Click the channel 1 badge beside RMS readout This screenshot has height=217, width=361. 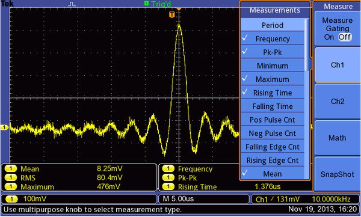tap(11, 178)
